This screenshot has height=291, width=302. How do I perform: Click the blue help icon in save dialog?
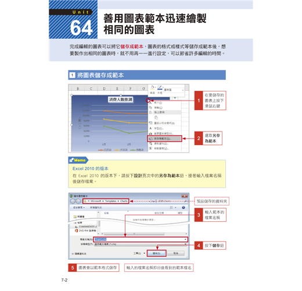point(184,208)
